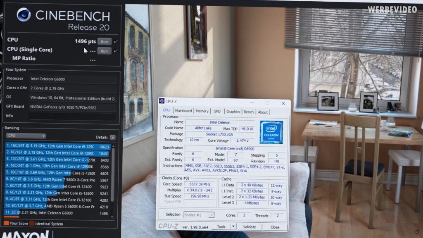Viewport: 423px width, 238px height.
Task: Click the Level 3 cache value 4 MBytes
Action: tap(252, 203)
